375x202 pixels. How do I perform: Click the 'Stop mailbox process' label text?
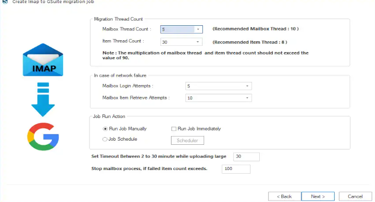(149, 169)
